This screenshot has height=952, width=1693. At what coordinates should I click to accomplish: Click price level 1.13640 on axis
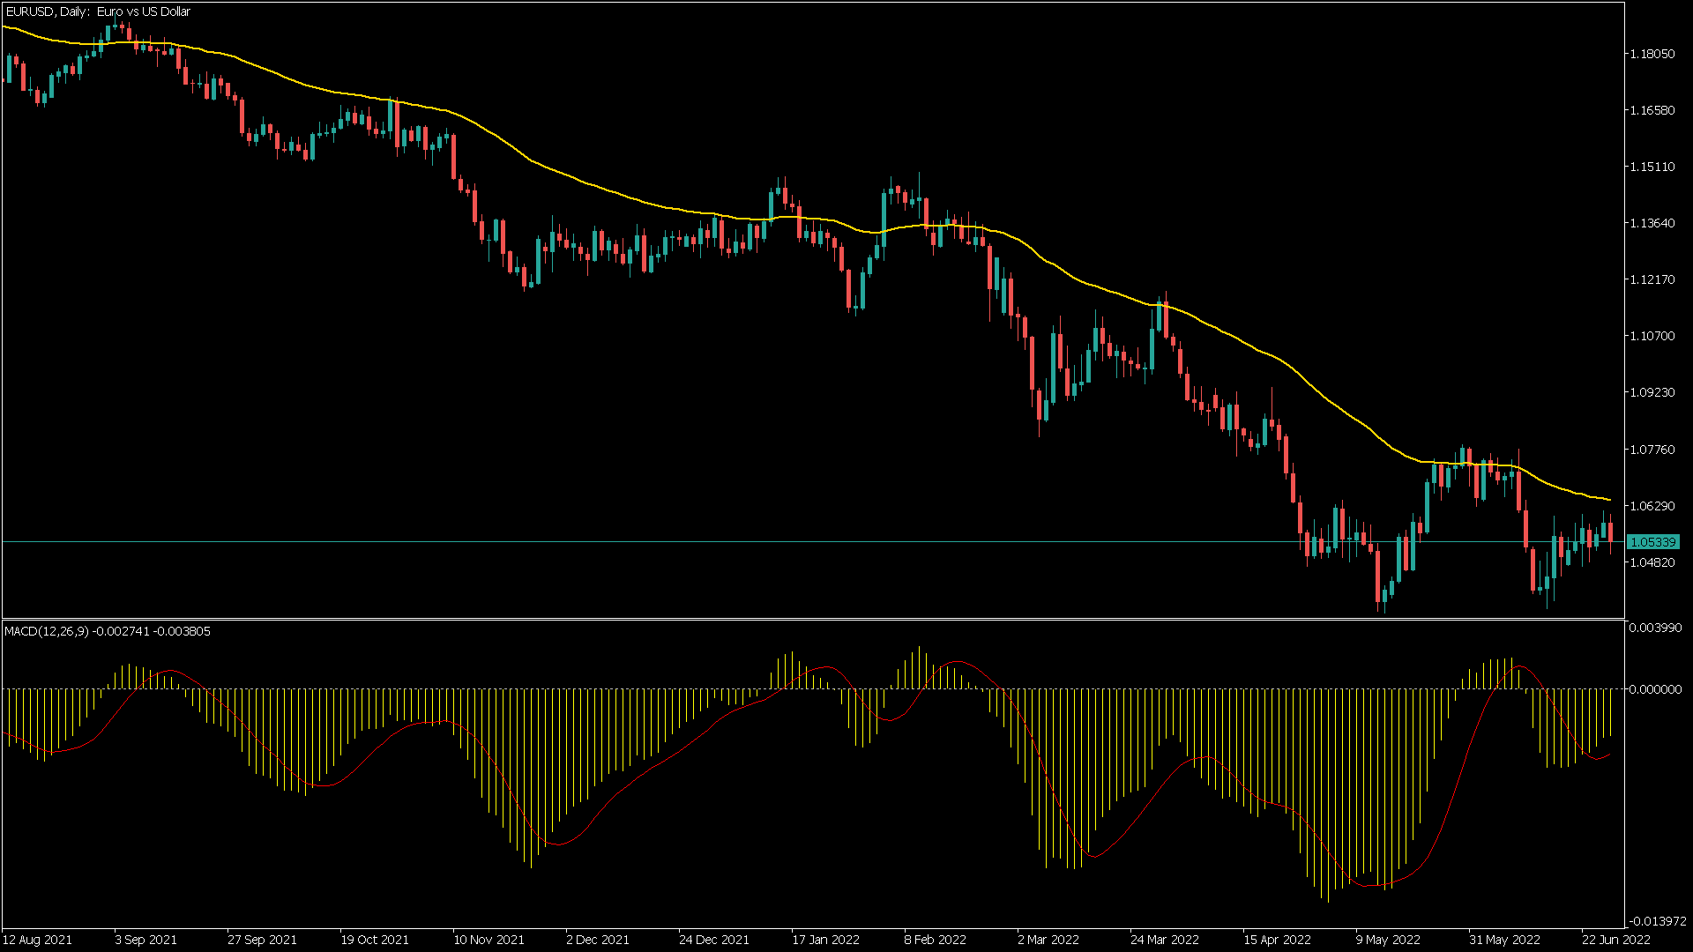tap(1652, 223)
